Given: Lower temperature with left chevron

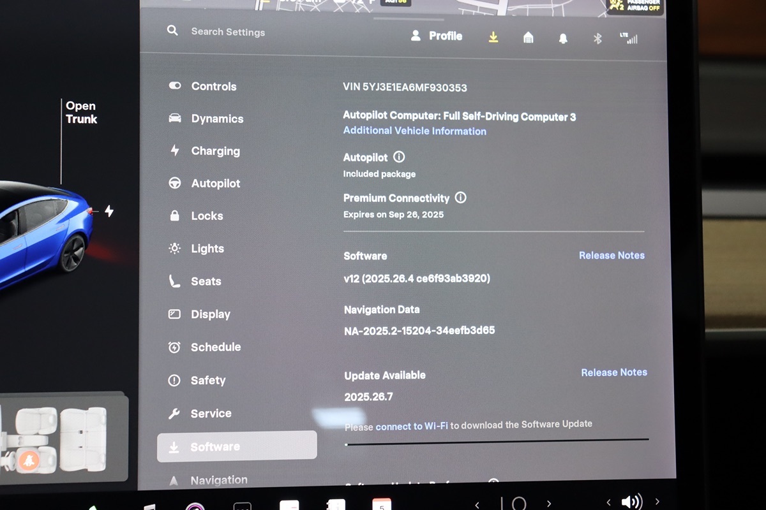Looking at the screenshot, I should pyautogui.click(x=477, y=505).
